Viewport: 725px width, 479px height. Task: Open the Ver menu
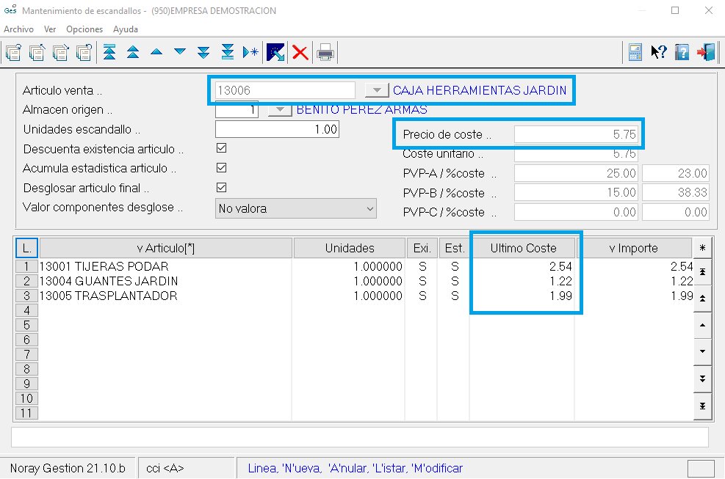click(50, 29)
